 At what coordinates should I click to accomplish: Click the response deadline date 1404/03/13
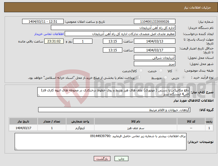(x=154, y=41)
